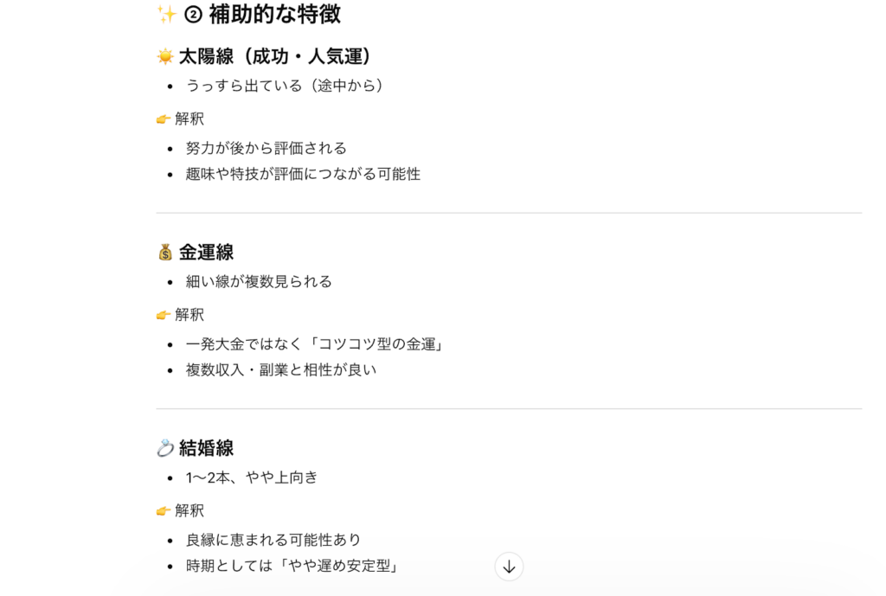Screen dimensions: 886x596
Task: Click the ring icon next to 結婚線
Action: click(x=164, y=447)
